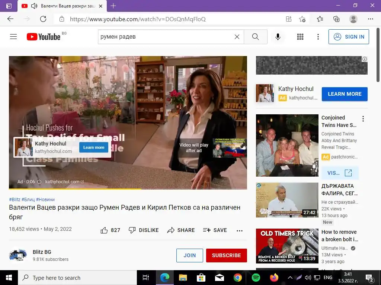Image resolution: width=381 pixels, height=285 pixels.
Task: Open the ДЪРЖАВАТА ФАЛИРА video thumbnail
Action: [x=287, y=200]
